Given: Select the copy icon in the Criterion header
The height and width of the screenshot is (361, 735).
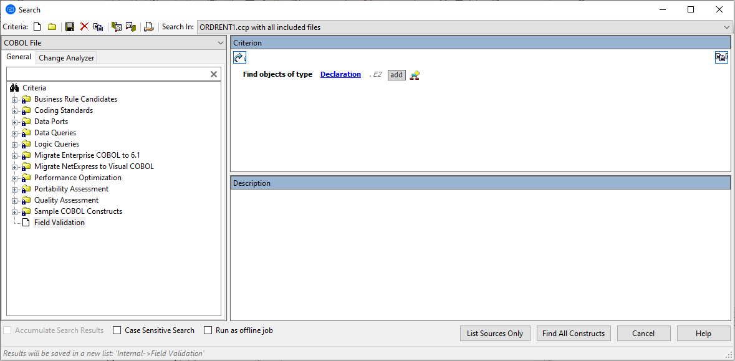Looking at the screenshot, I should (721, 57).
